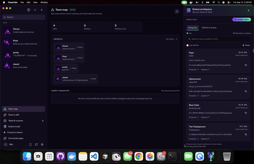Open the Clover bot chat in the sidebar

pos(24,31)
